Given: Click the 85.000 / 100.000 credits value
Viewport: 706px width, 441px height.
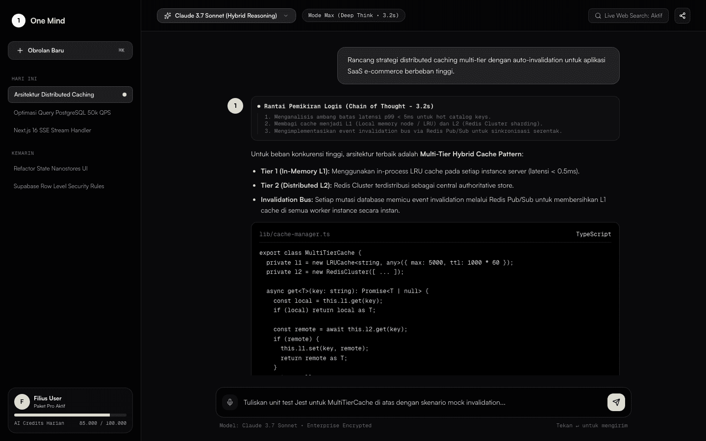Looking at the screenshot, I should click(103, 423).
